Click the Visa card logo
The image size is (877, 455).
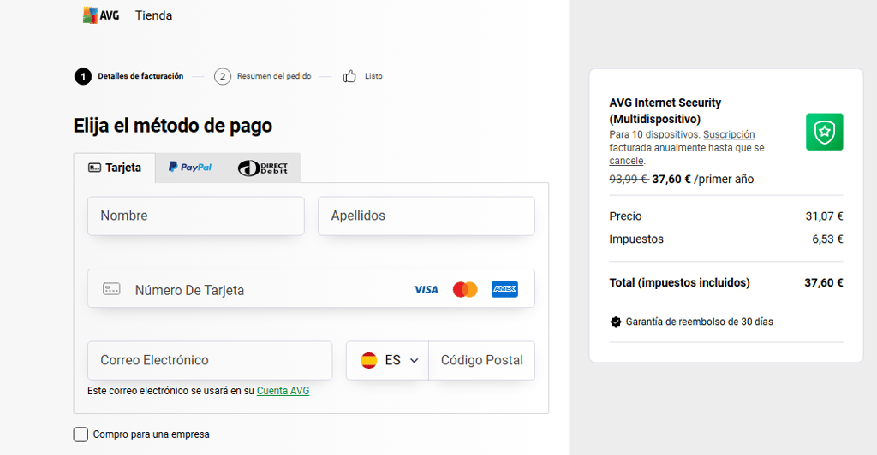pyautogui.click(x=427, y=290)
